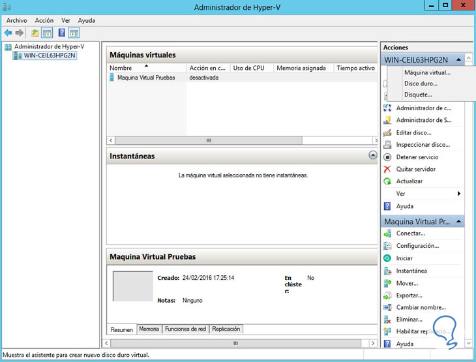
Task: Choose Disquete... from Nuevo submenu
Action: point(418,95)
